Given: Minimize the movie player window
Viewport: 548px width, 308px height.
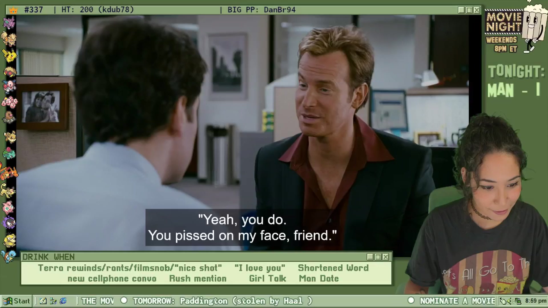Looking at the screenshot, I should click(x=461, y=10).
